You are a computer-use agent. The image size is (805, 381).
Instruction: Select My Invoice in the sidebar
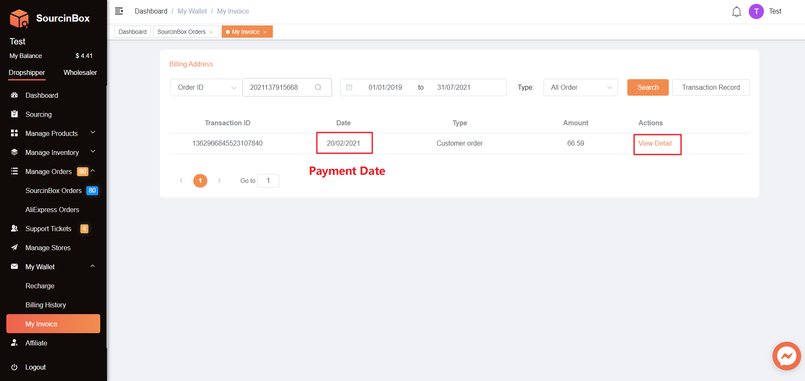(x=53, y=324)
